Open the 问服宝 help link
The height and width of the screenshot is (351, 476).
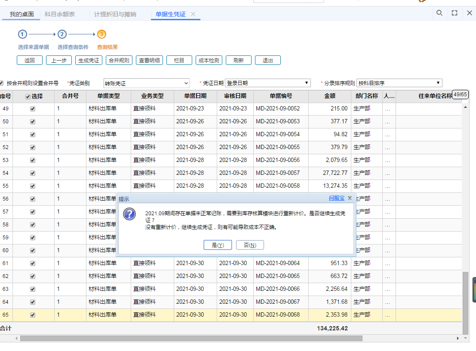point(337,198)
